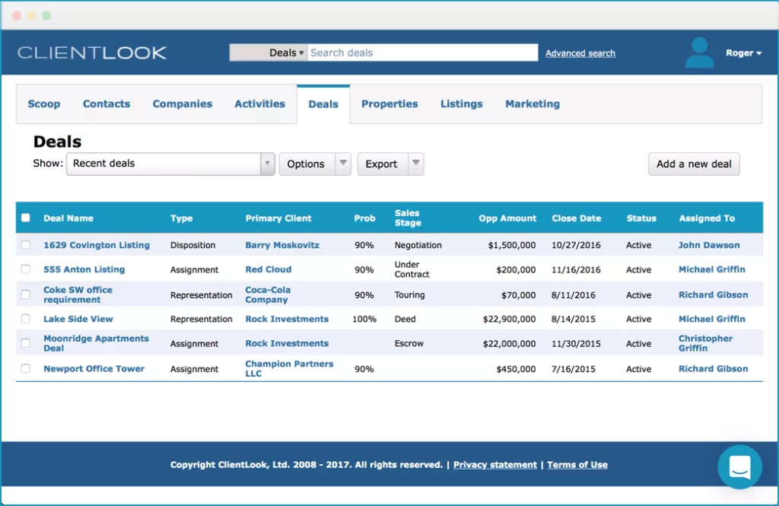
Task: Select the Lake Side View row checkbox
Action: [26, 320]
